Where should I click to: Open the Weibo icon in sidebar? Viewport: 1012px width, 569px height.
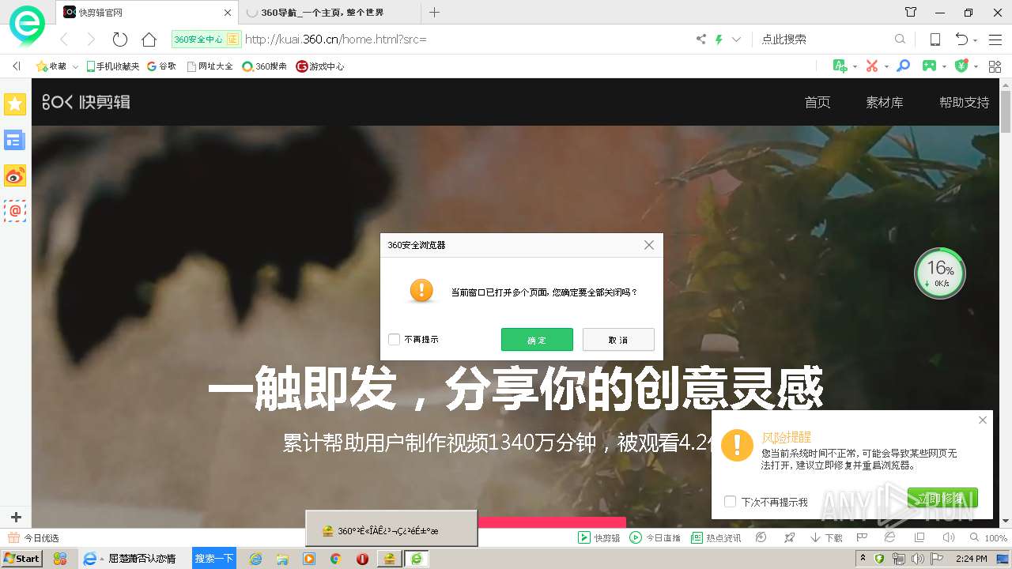pos(15,175)
